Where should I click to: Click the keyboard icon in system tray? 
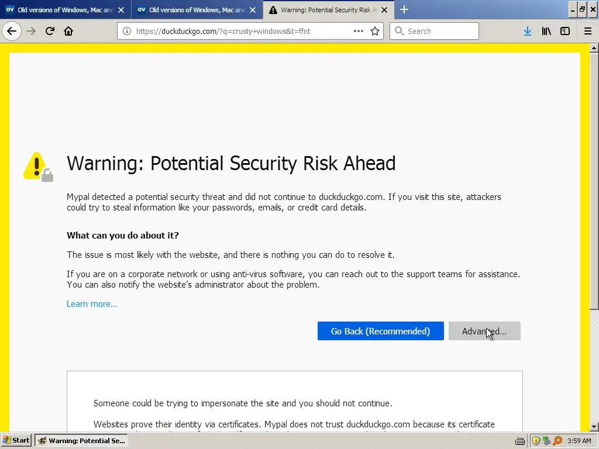(519, 441)
